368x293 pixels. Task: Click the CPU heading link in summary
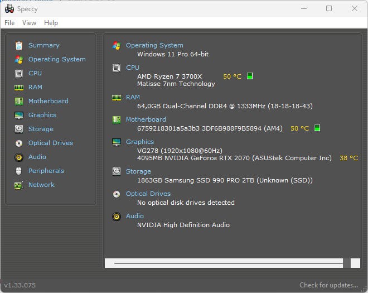133,68
